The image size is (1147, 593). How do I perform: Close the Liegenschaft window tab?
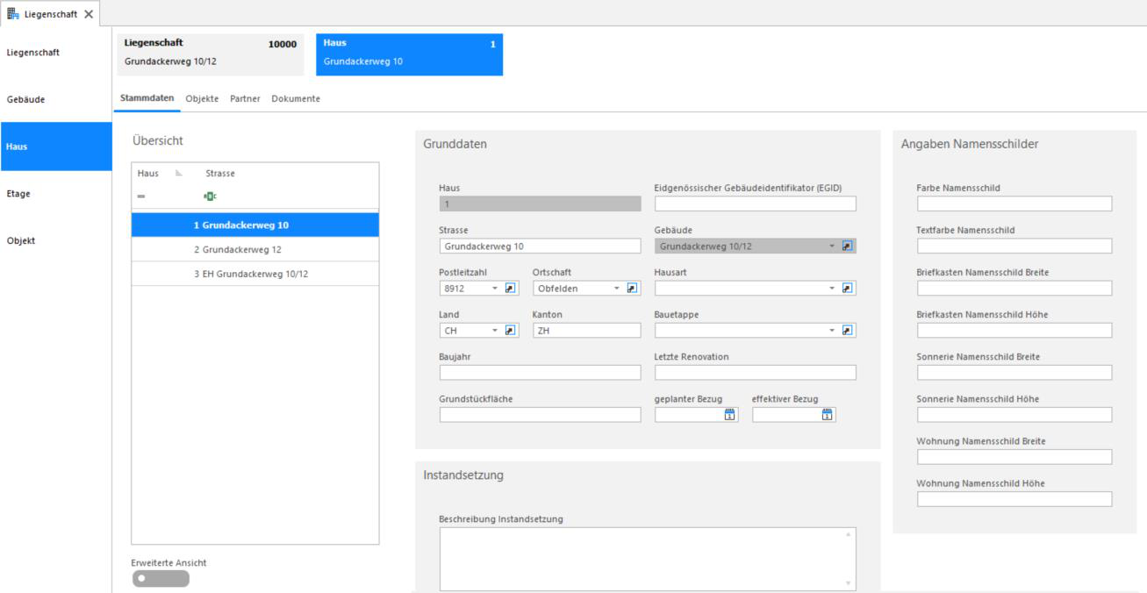[x=89, y=13]
